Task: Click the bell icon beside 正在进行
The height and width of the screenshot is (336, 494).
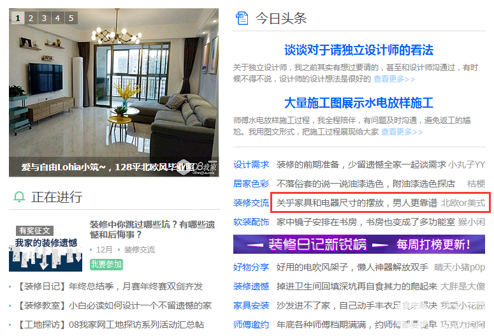Action: (19, 197)
